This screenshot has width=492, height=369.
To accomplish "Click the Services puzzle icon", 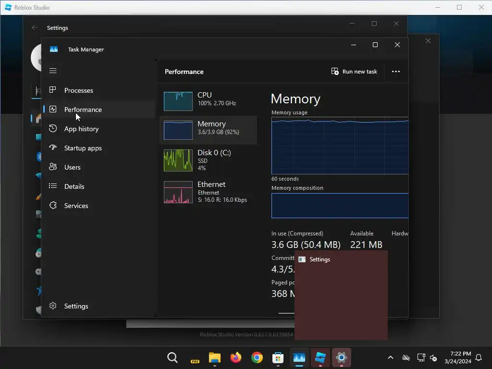I will coord(53,205).
